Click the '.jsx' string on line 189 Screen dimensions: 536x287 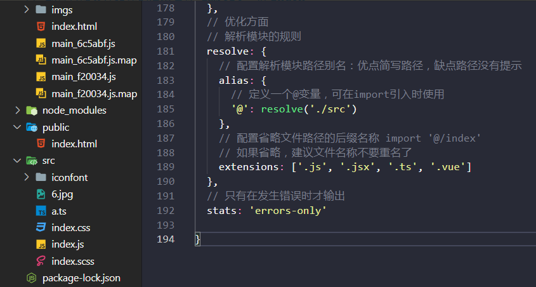pyautogui.click(x=358, y=167)
